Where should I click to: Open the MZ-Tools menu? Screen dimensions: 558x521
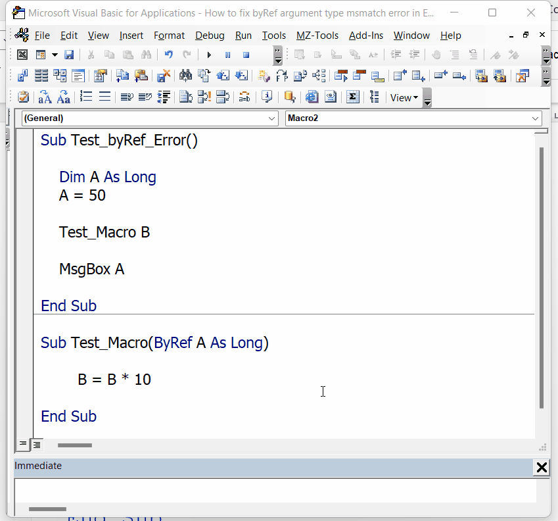(317, 36)
